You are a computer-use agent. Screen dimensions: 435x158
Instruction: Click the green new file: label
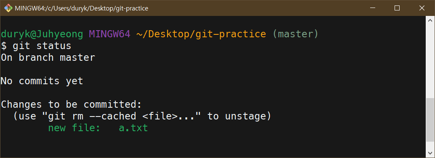click(74, 128)
